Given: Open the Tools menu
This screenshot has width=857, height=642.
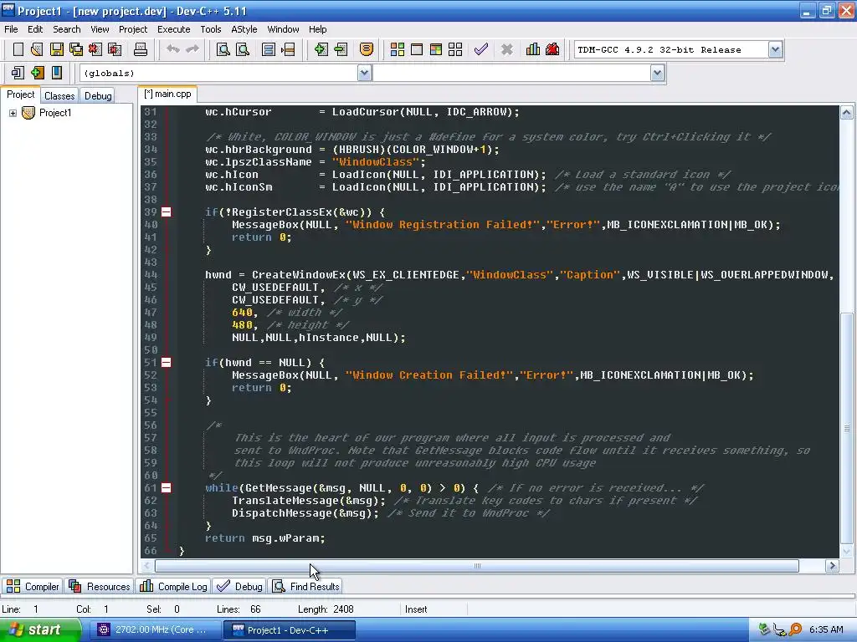Looking at the screenshot, I should [x=210, y=29].
